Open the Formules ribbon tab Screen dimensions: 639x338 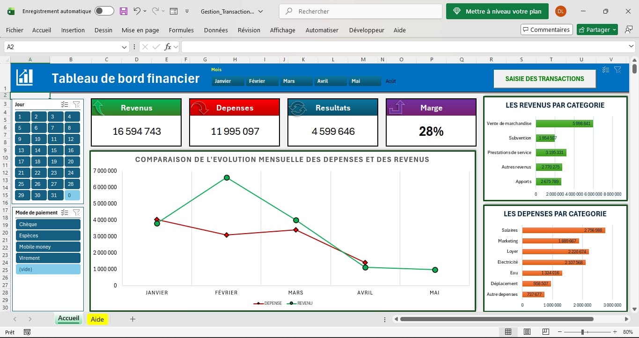[x=181, y=30]
